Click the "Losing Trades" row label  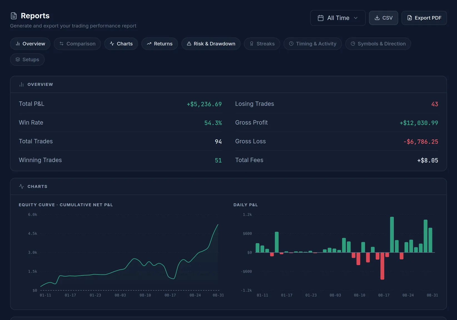[254, 104]
